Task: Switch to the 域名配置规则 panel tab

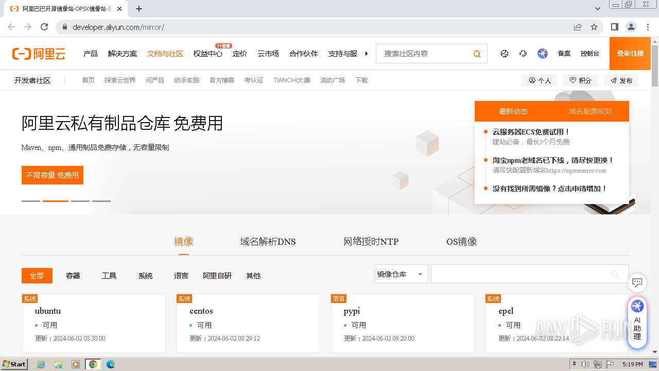Action: [x=590, y=111]
